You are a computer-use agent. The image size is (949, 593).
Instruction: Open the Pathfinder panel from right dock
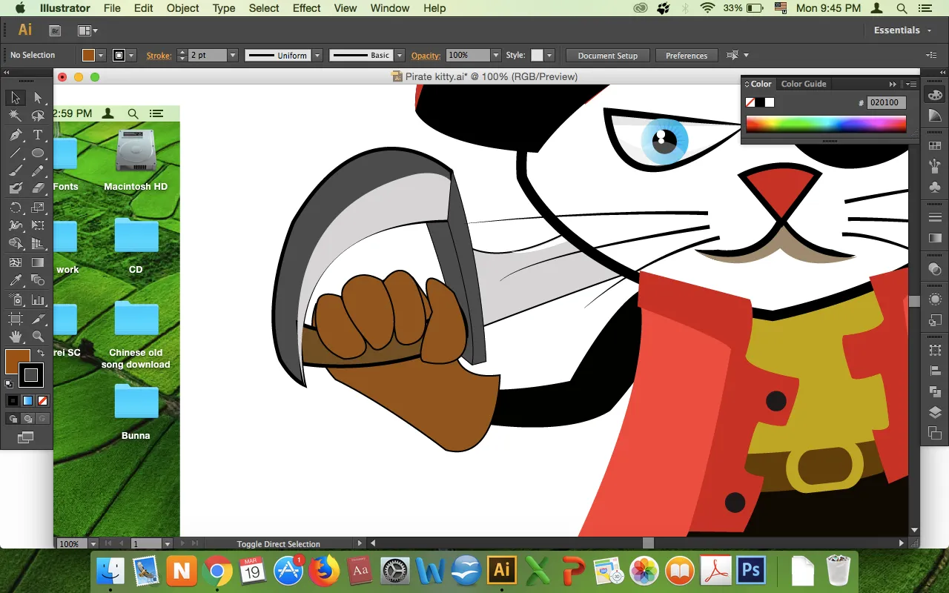click(x=935, y=391)
